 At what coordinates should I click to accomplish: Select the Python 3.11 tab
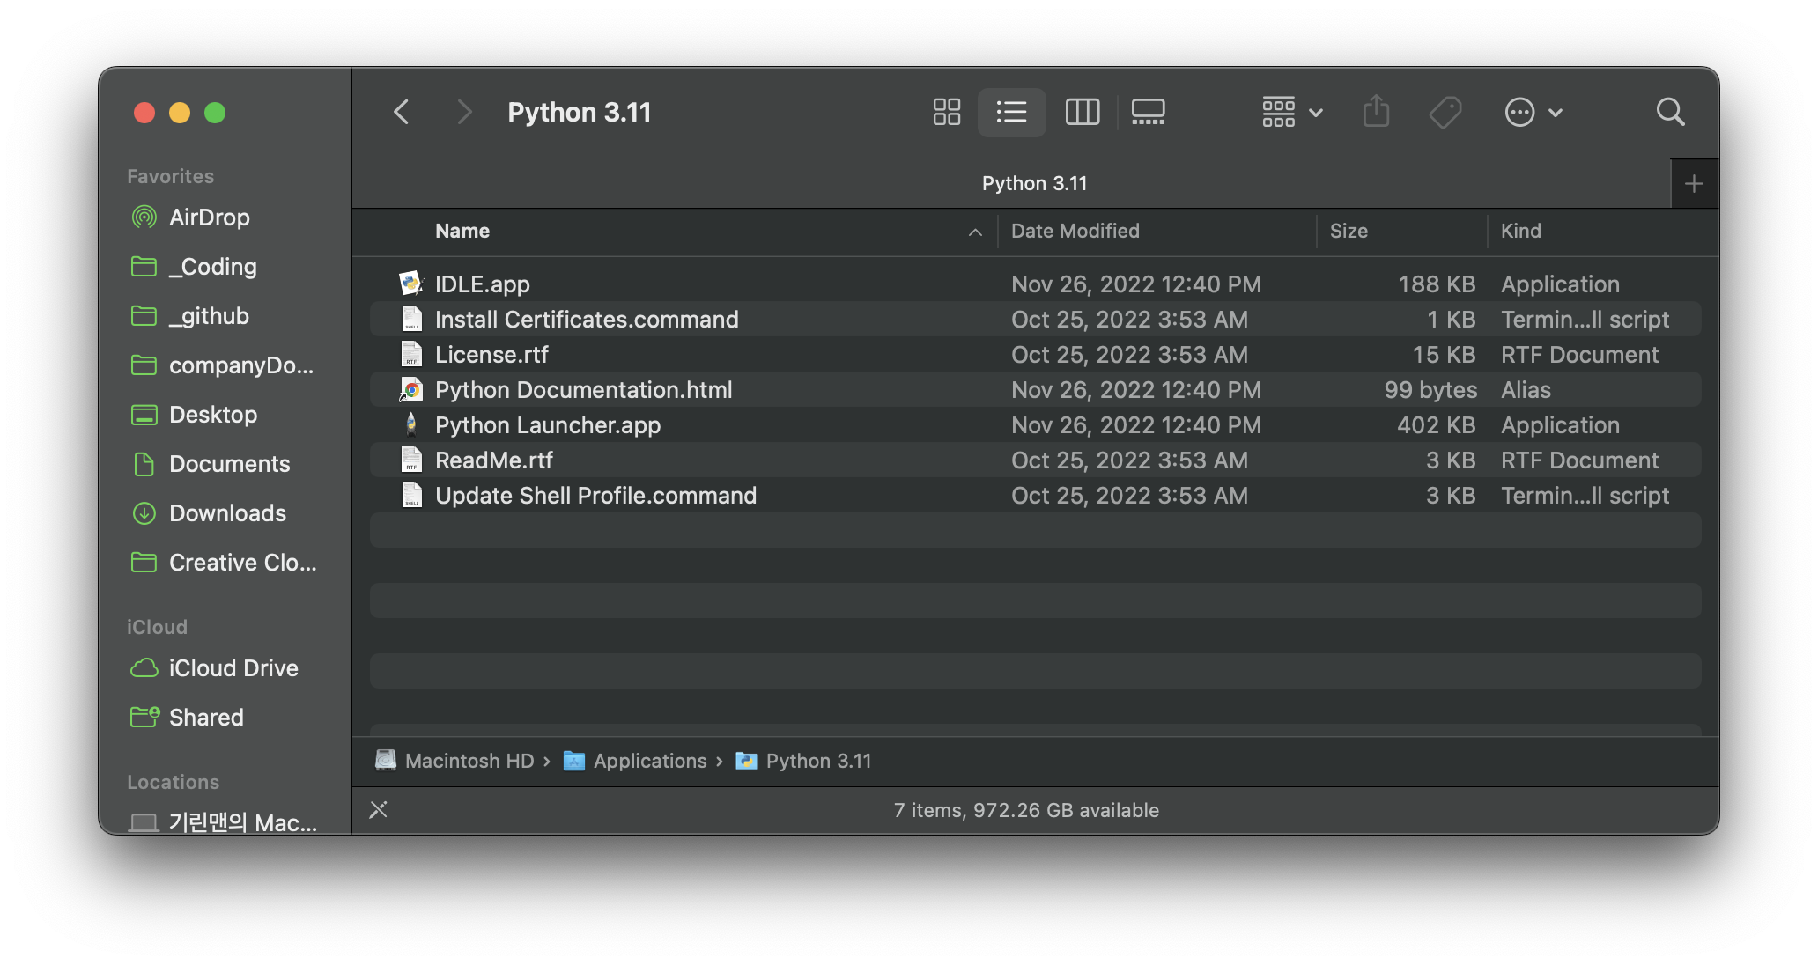coord(1034,183)
